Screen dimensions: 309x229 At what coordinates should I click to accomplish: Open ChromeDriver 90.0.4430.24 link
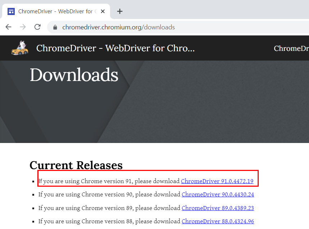pyautogui.click(x=218, y=194)
